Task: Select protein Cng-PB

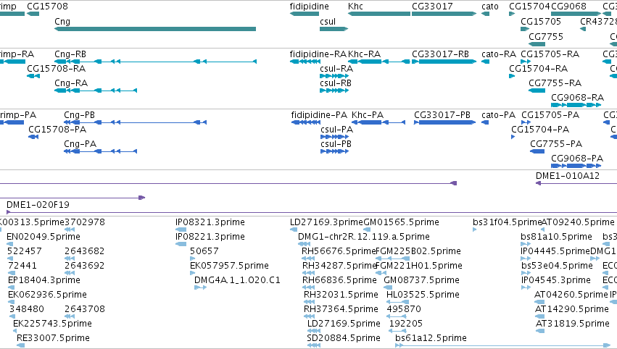Action: click(135, 122)
